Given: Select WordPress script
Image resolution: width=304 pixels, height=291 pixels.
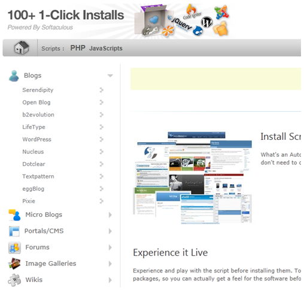Looking at the screenshot, I should tap(37, 139).
